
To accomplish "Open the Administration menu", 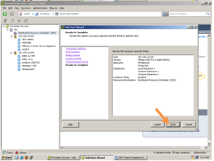I will click(40, 8).
